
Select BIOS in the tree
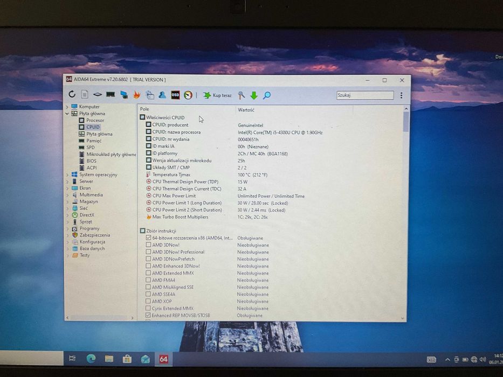pyautogui.click(x=91, y=161)
